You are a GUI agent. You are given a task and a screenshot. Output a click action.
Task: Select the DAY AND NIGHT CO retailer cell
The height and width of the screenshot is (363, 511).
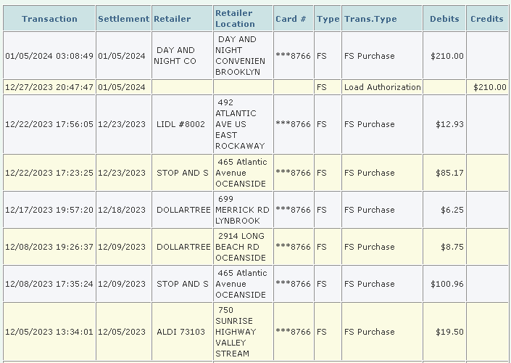pyautogui.click(x=175, y=56)
